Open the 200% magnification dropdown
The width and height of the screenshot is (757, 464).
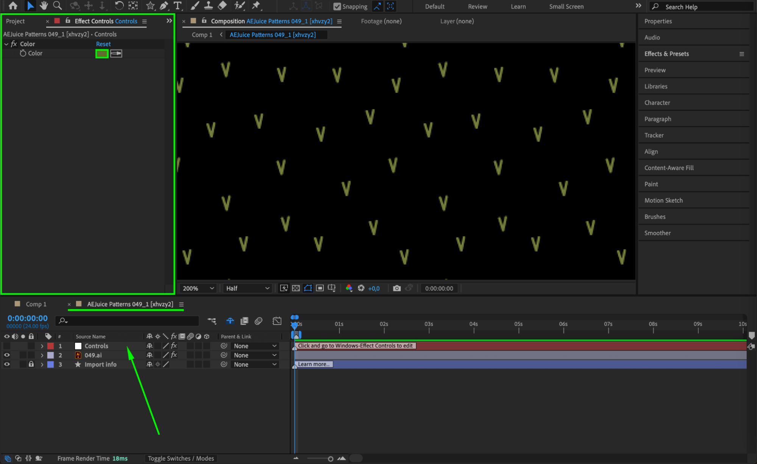click(198, 288)
